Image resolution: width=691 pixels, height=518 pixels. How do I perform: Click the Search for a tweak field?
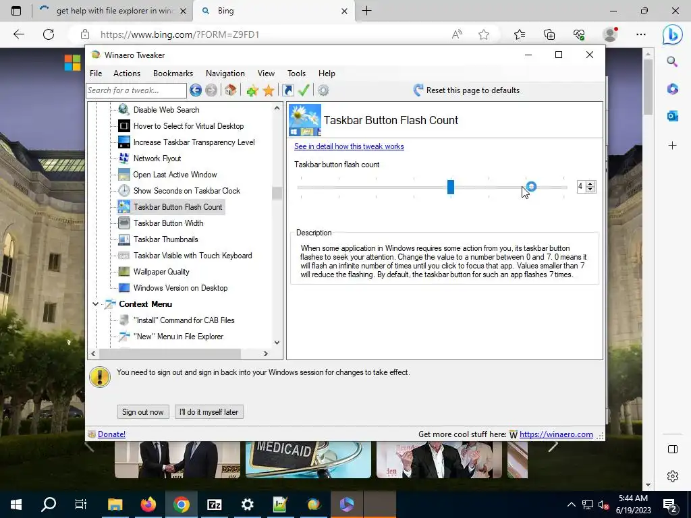click(x=136, y=90)
